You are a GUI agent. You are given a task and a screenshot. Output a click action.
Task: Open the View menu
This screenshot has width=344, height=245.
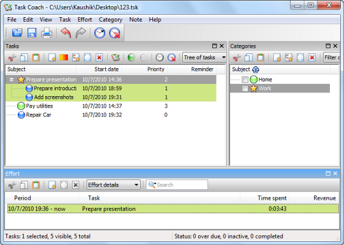[x=46, y=20]
